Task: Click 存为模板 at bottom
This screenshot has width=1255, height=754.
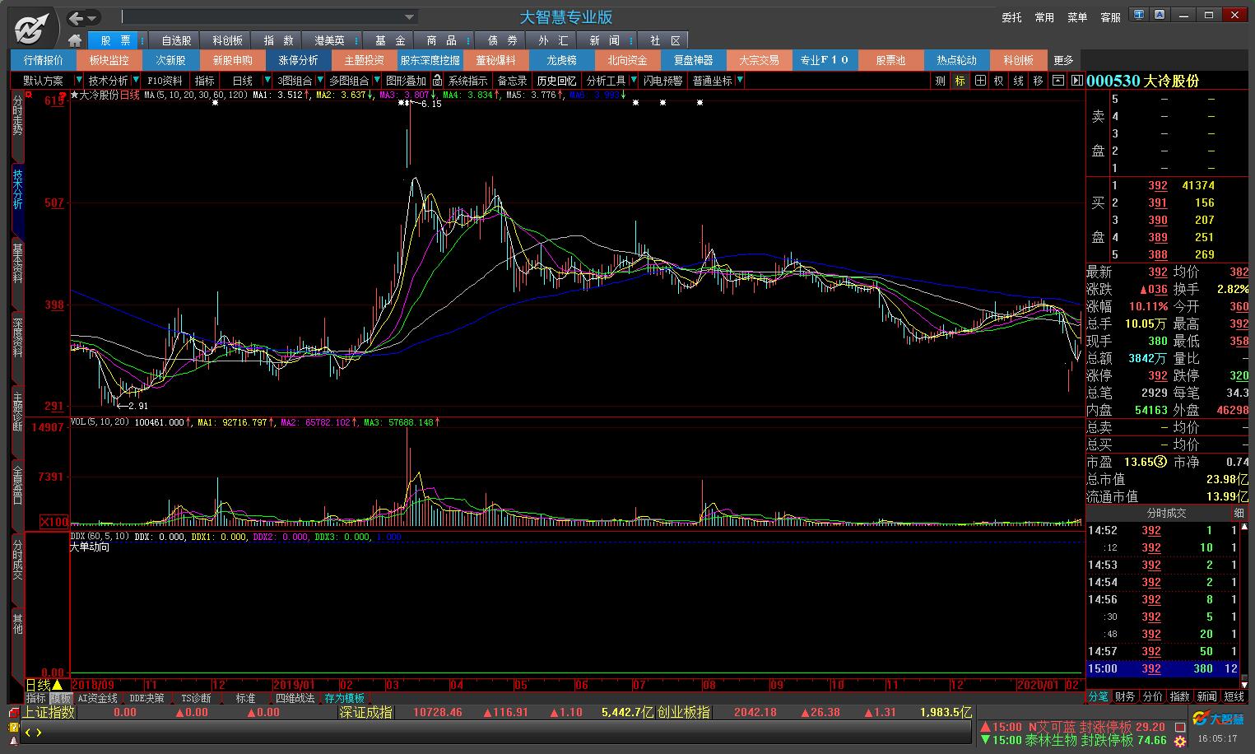Action: (x=344, y=698)
